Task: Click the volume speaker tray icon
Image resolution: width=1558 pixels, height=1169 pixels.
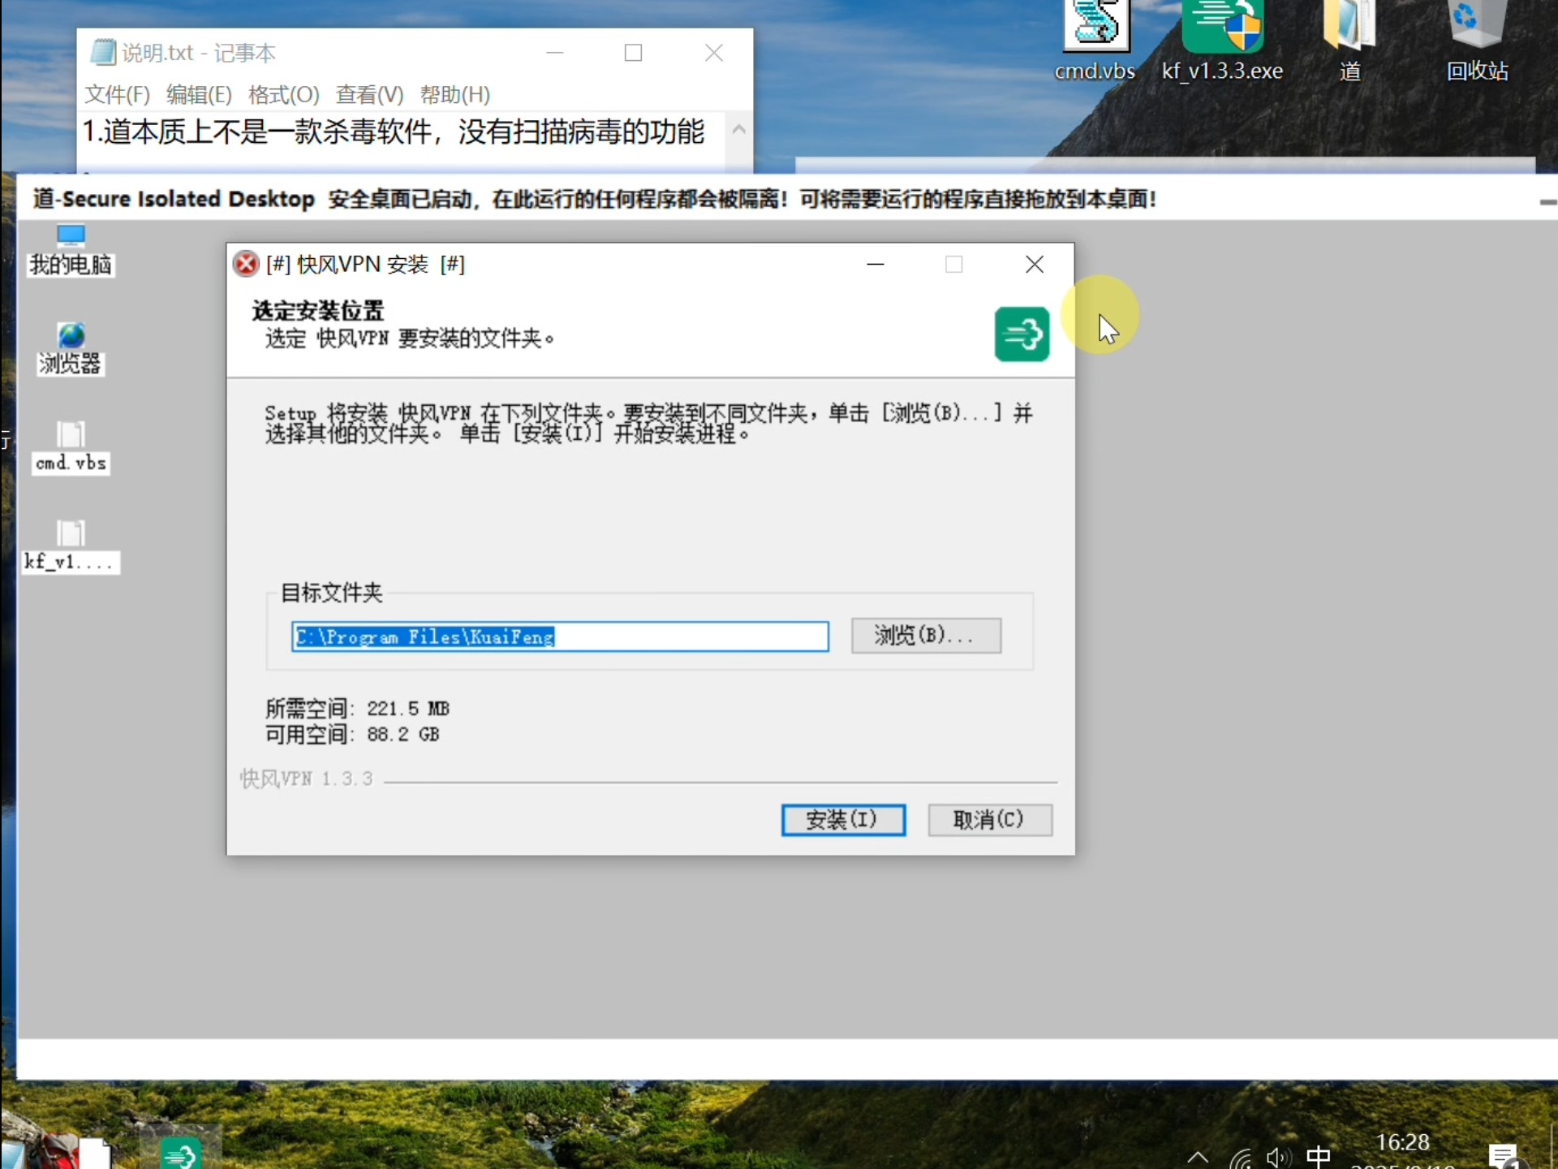Action: coord(1279,1158)
